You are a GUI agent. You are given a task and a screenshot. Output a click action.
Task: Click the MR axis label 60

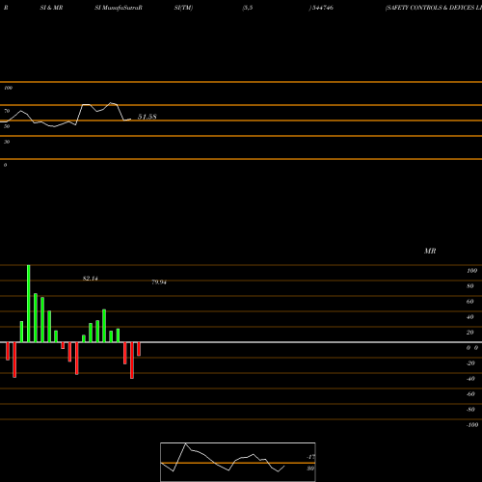(470, 302)
